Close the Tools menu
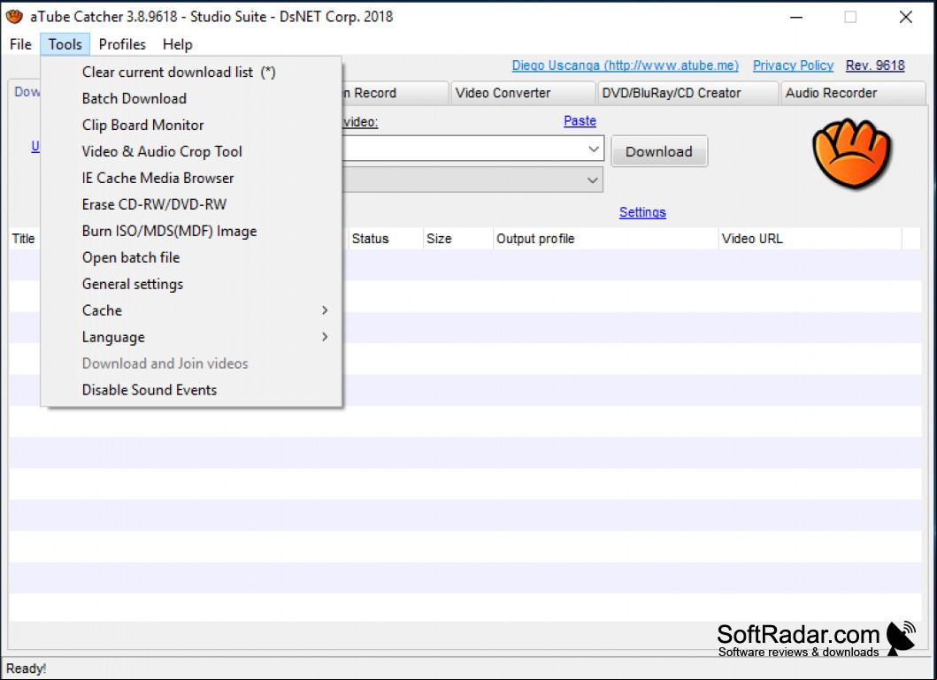 click(65, 44)
